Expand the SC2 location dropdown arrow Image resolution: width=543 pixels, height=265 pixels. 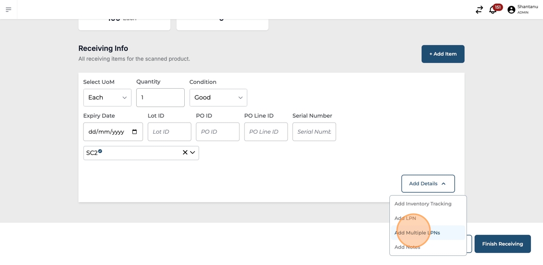(192, 153)
